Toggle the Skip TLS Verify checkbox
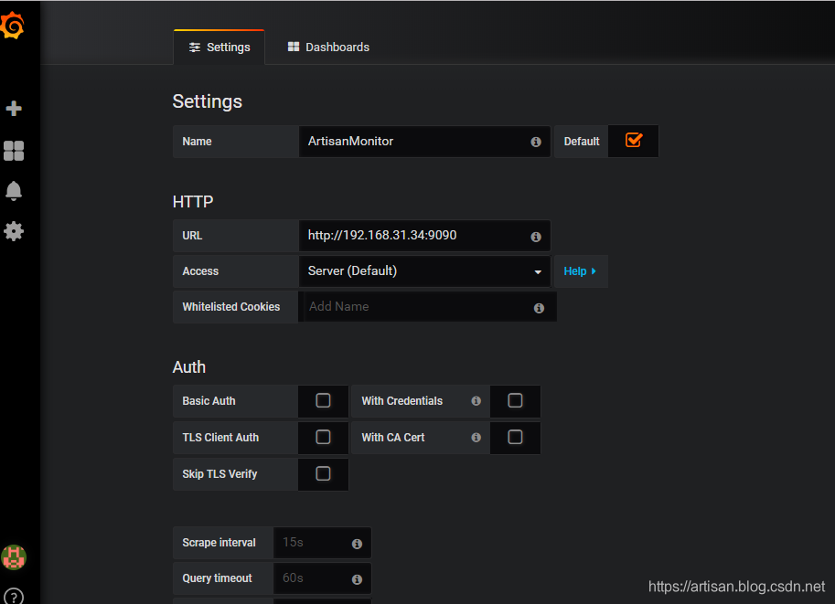The image size is (835, 604). click(323, 473)
